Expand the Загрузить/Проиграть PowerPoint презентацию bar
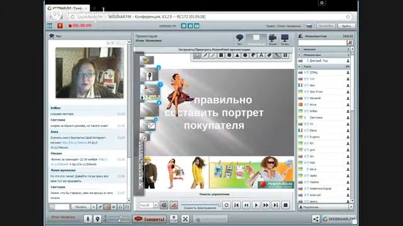Image resolution: width=403 pixels, height=226 pixels. point(214,50)
